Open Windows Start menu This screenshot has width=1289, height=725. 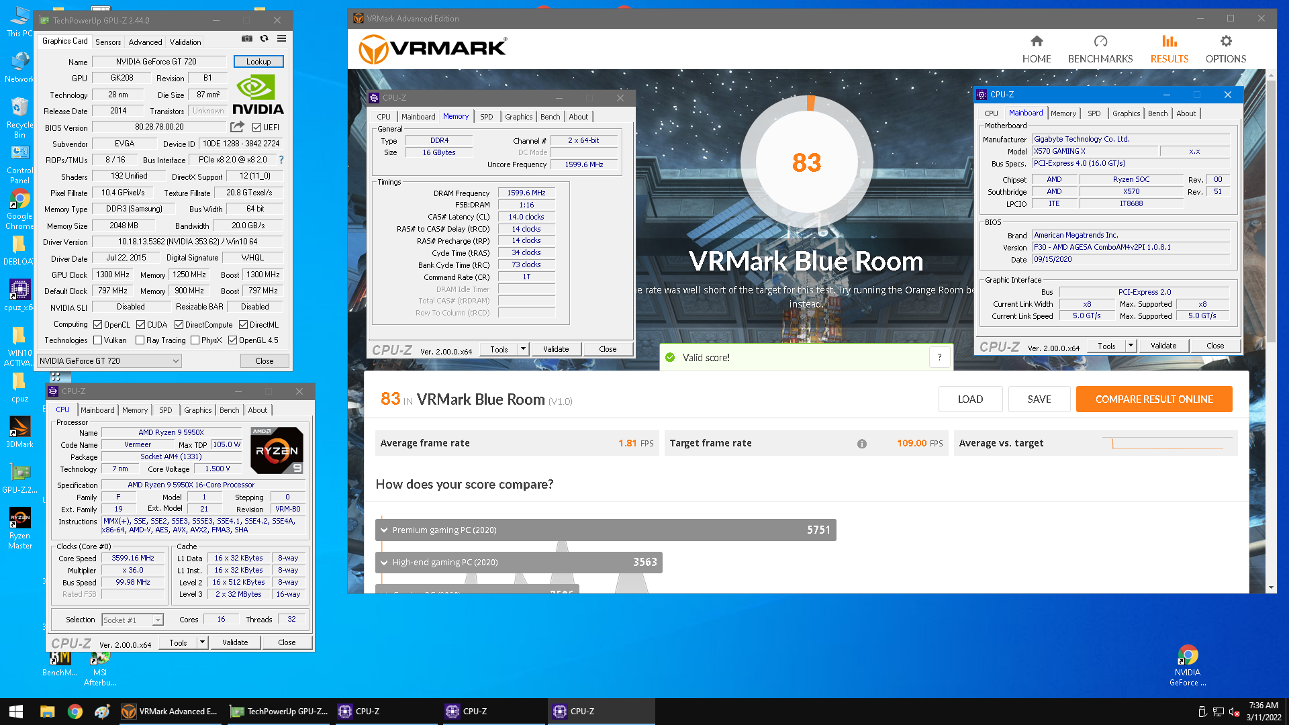point(16,712)
